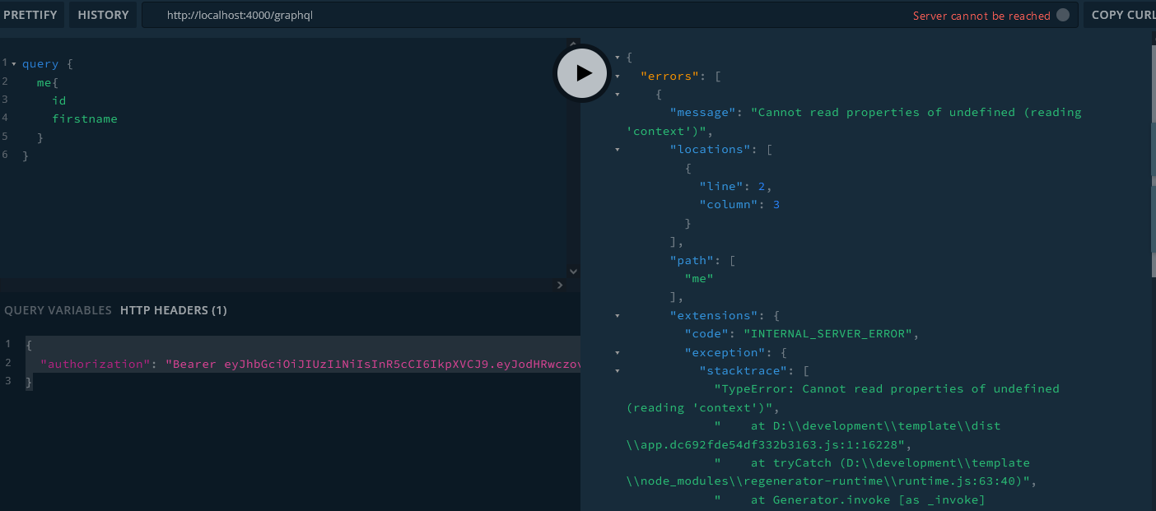The width and height of the screenshot is (1156, 511).
Task: Click the "column" key in response
Action: (729, 204)
